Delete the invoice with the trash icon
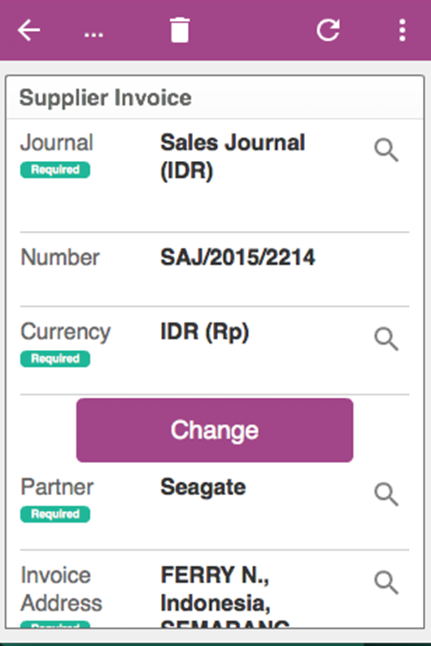431x646 pixels. tap(180, 30)
